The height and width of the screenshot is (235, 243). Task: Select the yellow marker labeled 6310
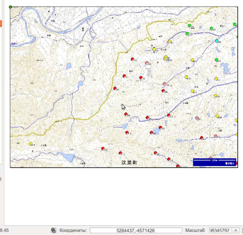pos(31,144)
